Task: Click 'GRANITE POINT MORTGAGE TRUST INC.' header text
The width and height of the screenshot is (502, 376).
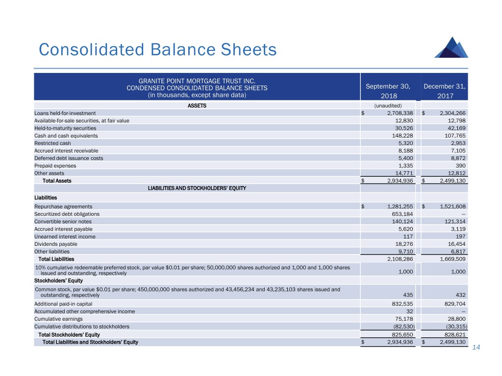Action: (x=197, y=81)
